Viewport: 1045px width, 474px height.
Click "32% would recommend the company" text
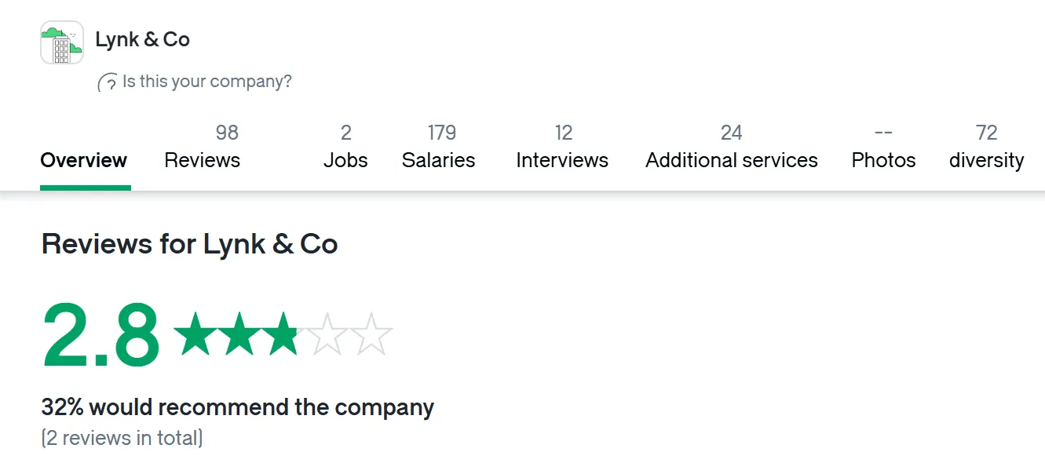pyautogui.click(x=238, y=408)
